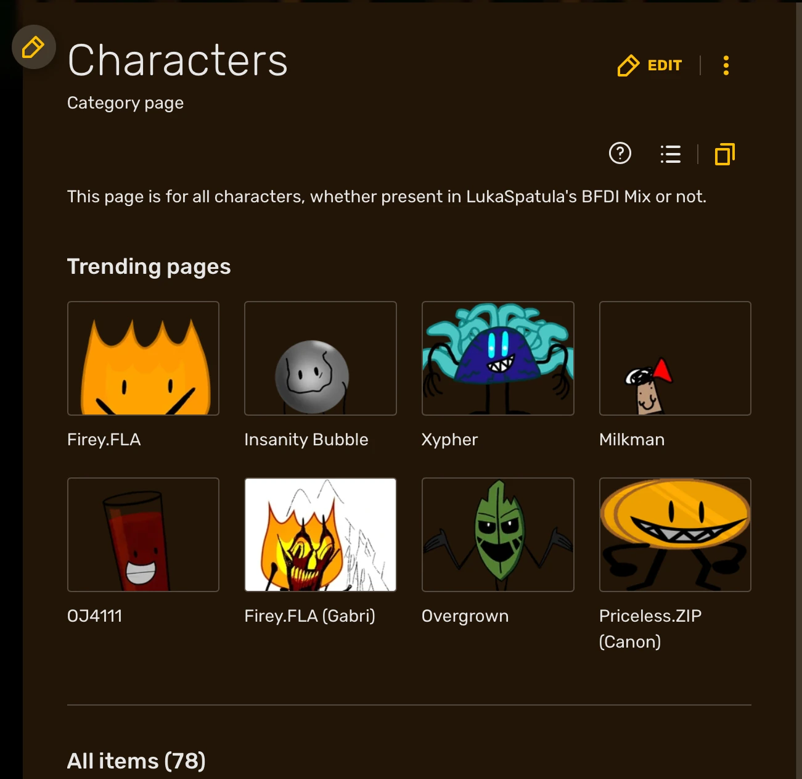
Task: Select the Xypher character image
Action: tap(498, 358)
